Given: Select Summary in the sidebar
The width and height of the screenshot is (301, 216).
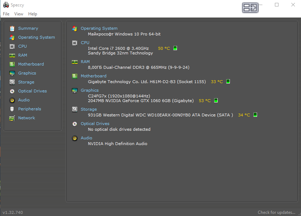Looking at the screenshot, I should point(28,28).
